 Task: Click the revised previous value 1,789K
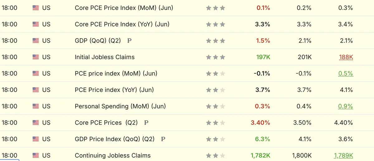click(x=343, y=155)
